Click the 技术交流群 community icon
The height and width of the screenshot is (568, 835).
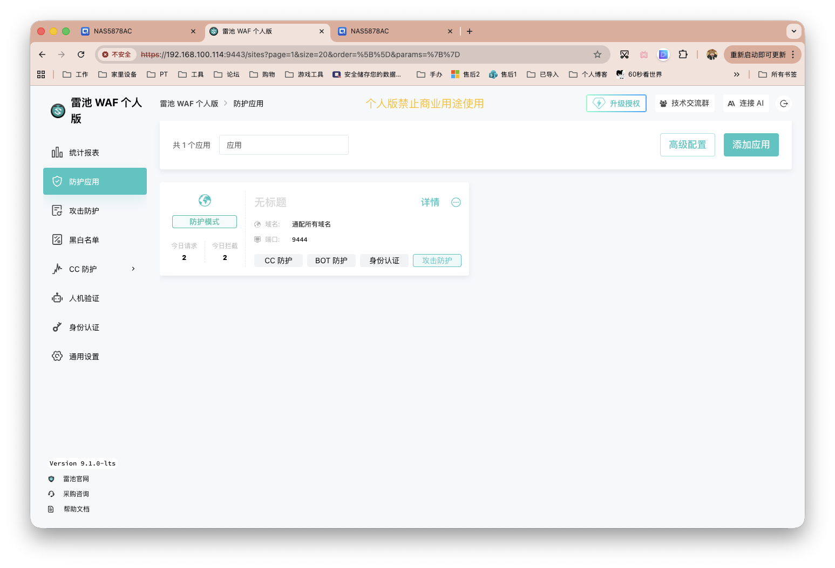coord(663,103)
